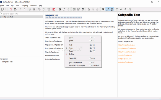Click tester@softpedia.com line in the editor
This screenshot has height=100, width=161.
53,59
